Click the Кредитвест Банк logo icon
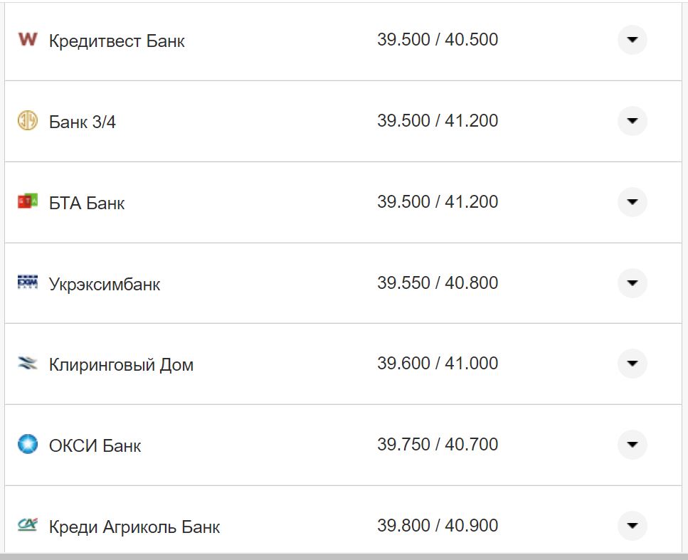Image resolution: width=688 pixels, height=560 pixels. point(27,40)
